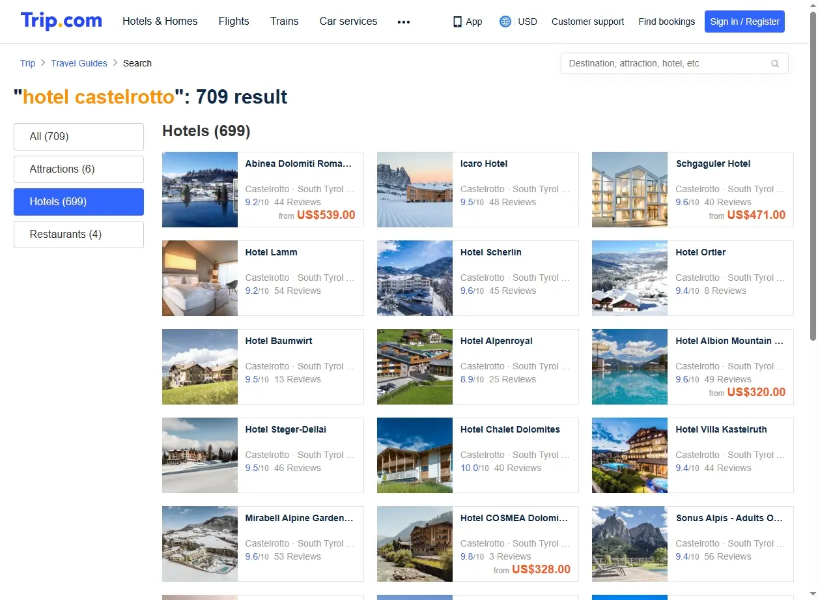The image size is (818, 600).
Task: Open Hotel Alpenroyal thumbnail image
Action: [x=415, y=367]
